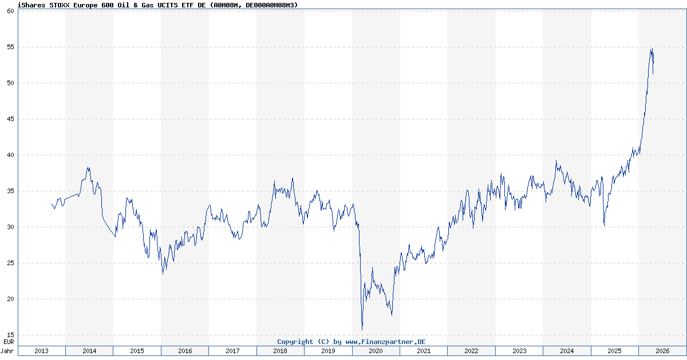
Task: Select the 2016 year cell
Action: (x=185, y=351)
